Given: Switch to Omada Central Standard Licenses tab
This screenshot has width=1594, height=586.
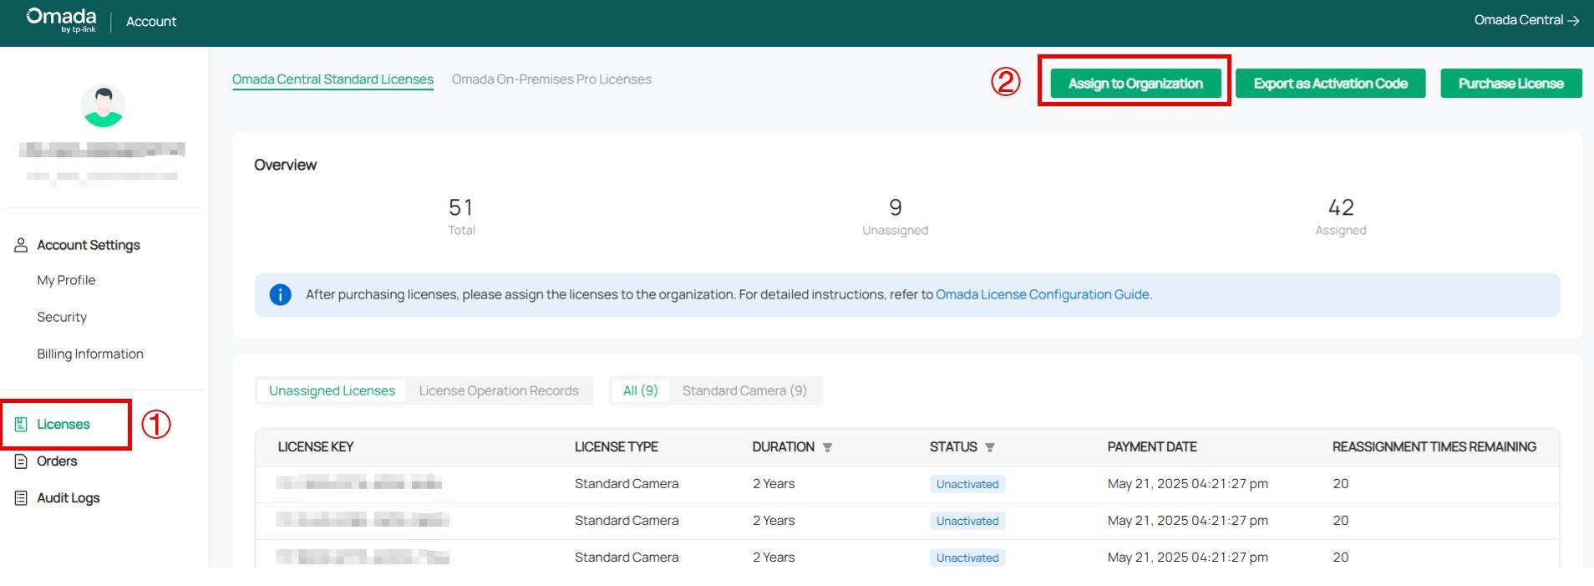Looking at the screenshot, I should [x=333, y=79].
